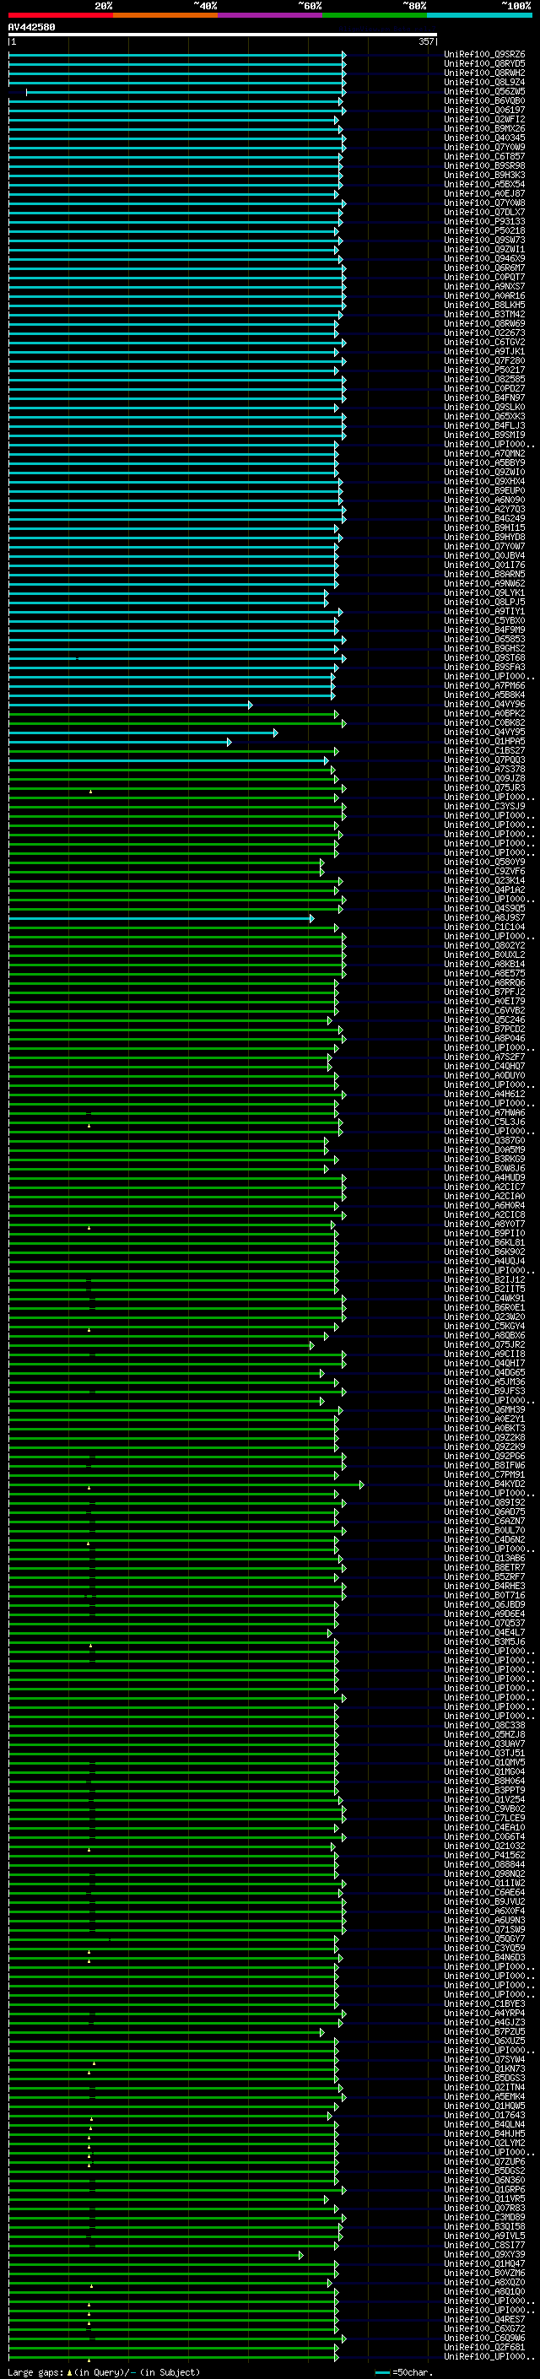This screenshot has width=540, height=2379.
Task: Pick the UniRef100_P50218 hit label
Action: 484,231
